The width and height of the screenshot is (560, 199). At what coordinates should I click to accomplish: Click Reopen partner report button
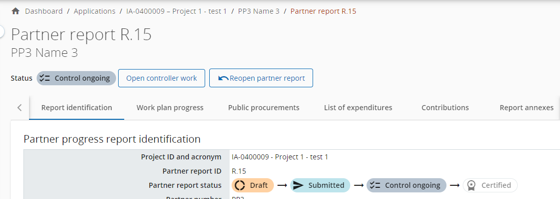[261, 78]
